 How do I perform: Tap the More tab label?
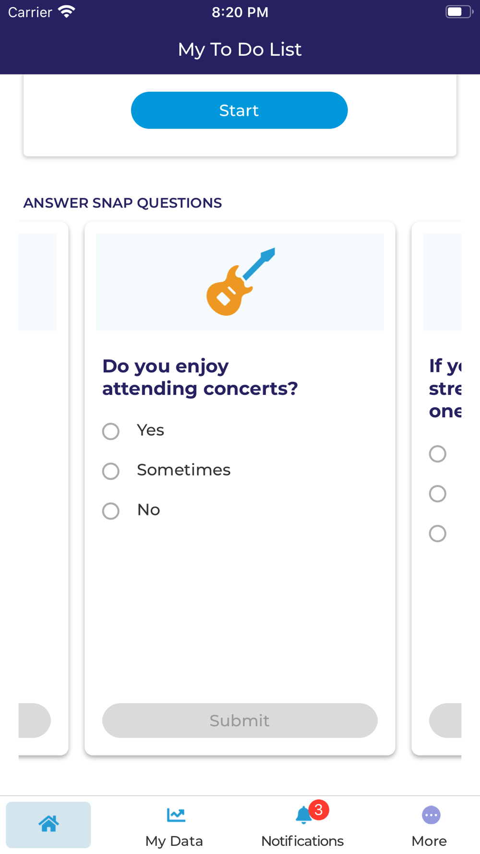tap(429, 841)
